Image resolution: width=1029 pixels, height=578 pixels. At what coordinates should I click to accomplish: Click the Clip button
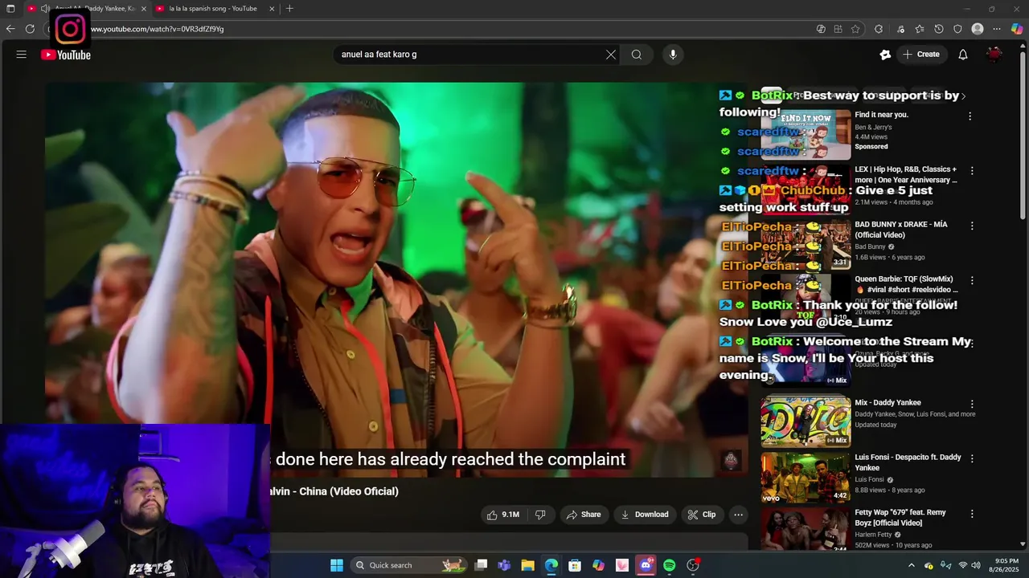(701, 515)
